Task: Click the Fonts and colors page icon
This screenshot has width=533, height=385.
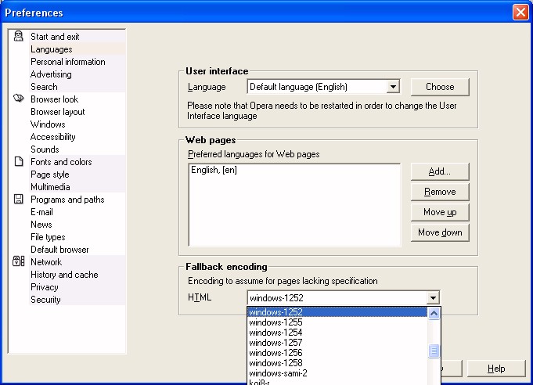Action: [x=19, y=162]
